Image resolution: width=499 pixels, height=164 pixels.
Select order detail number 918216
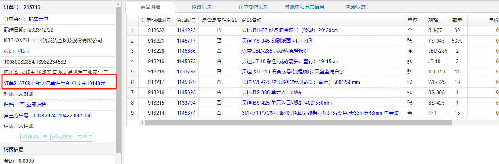coord(156,92)
